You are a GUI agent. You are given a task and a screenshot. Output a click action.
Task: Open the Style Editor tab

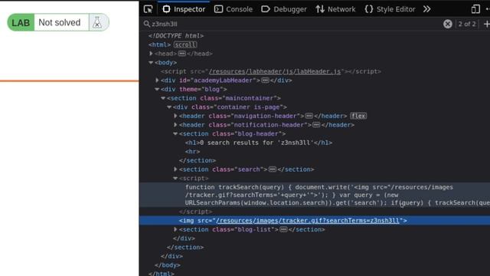[x=390, y=9]
